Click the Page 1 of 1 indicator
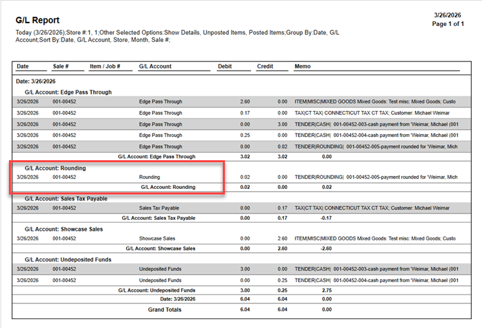Screen dimensions: 482x328 point(448,24)
